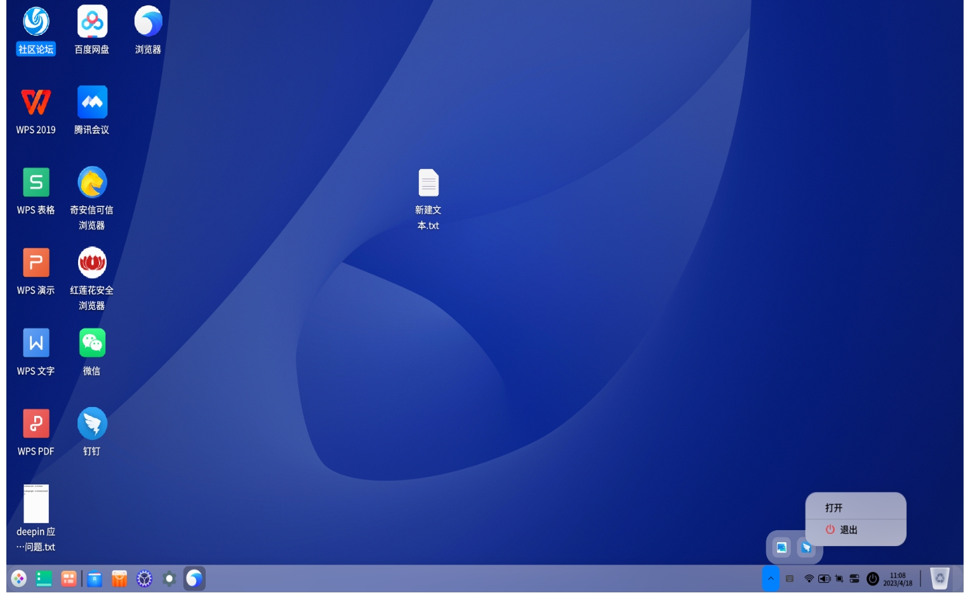Image resolution: width=970 pixels, height=600 pixels.
Task: Select the 浏览器 desktop icon
Action: coord(148,30)
